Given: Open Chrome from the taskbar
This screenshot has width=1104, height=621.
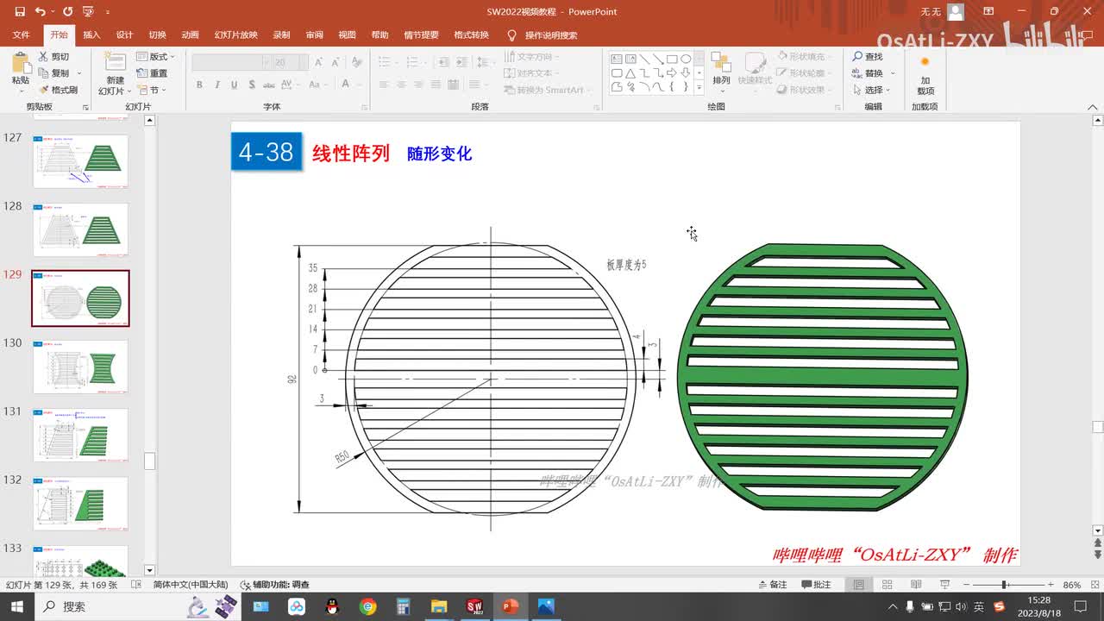Looking at the screenshot, I should (368, 606).
